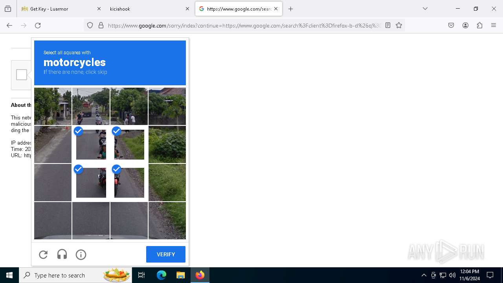This screenshot has height=283, width=503.
Task: Reload the captcha challenge
Action: 43,255
